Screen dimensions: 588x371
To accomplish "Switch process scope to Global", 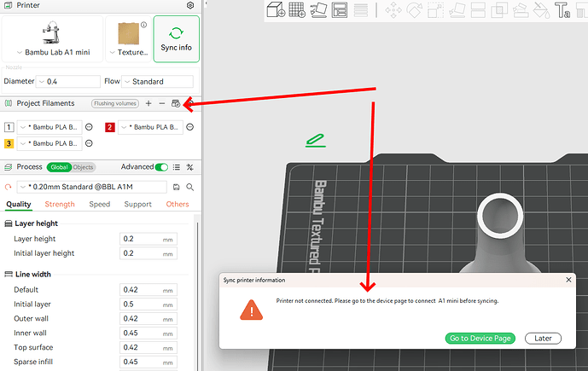I will coord(59,167).
